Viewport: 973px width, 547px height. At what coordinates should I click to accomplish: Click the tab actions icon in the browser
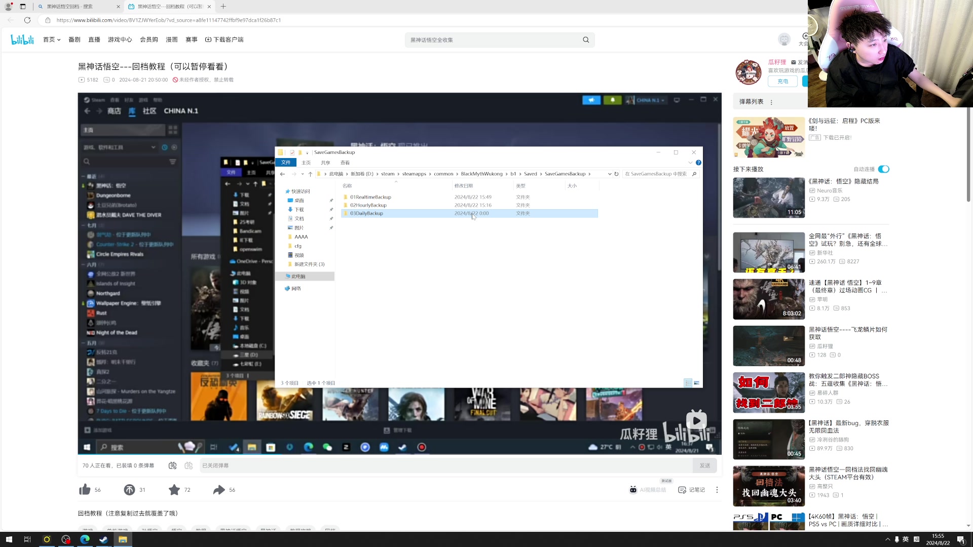pos(23,7)
